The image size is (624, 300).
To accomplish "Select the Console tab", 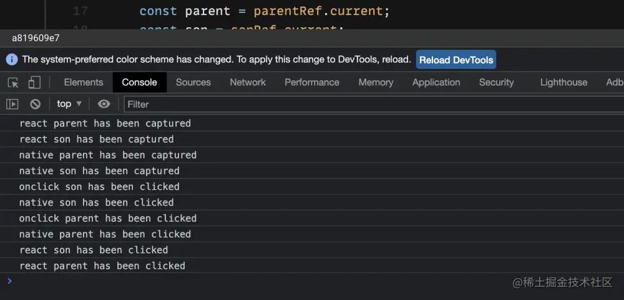I will [x=139, y=82].
